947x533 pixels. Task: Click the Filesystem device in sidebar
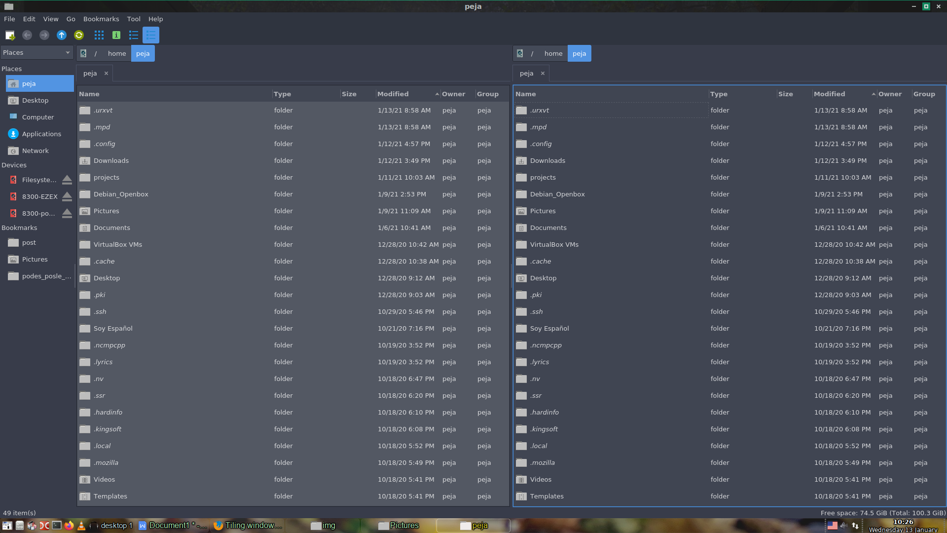click(36, 179)
